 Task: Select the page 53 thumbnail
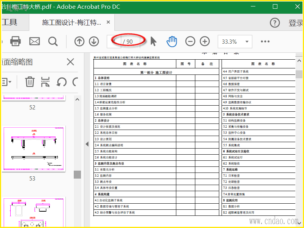click(33, 149)
